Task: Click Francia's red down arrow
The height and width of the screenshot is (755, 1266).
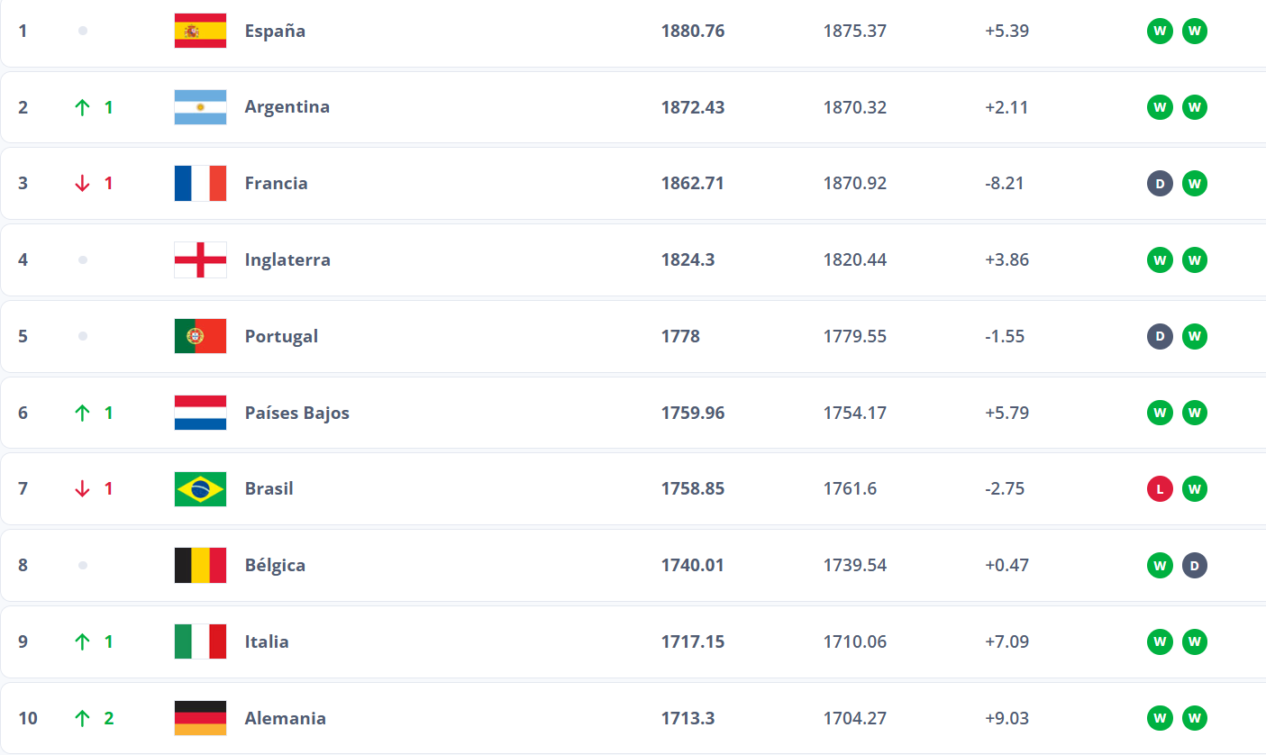Action: click(83, 184)
